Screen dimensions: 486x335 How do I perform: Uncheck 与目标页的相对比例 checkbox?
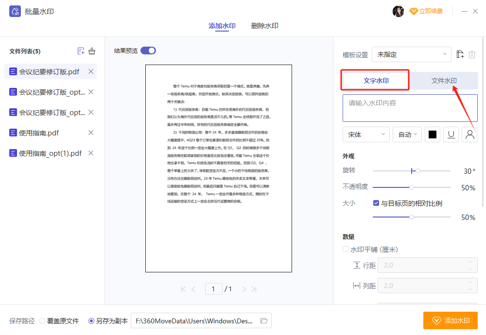pos(376,203)
